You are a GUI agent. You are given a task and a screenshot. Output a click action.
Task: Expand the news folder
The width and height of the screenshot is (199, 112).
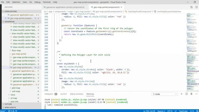pyautogui.click(x=13, y=95)
